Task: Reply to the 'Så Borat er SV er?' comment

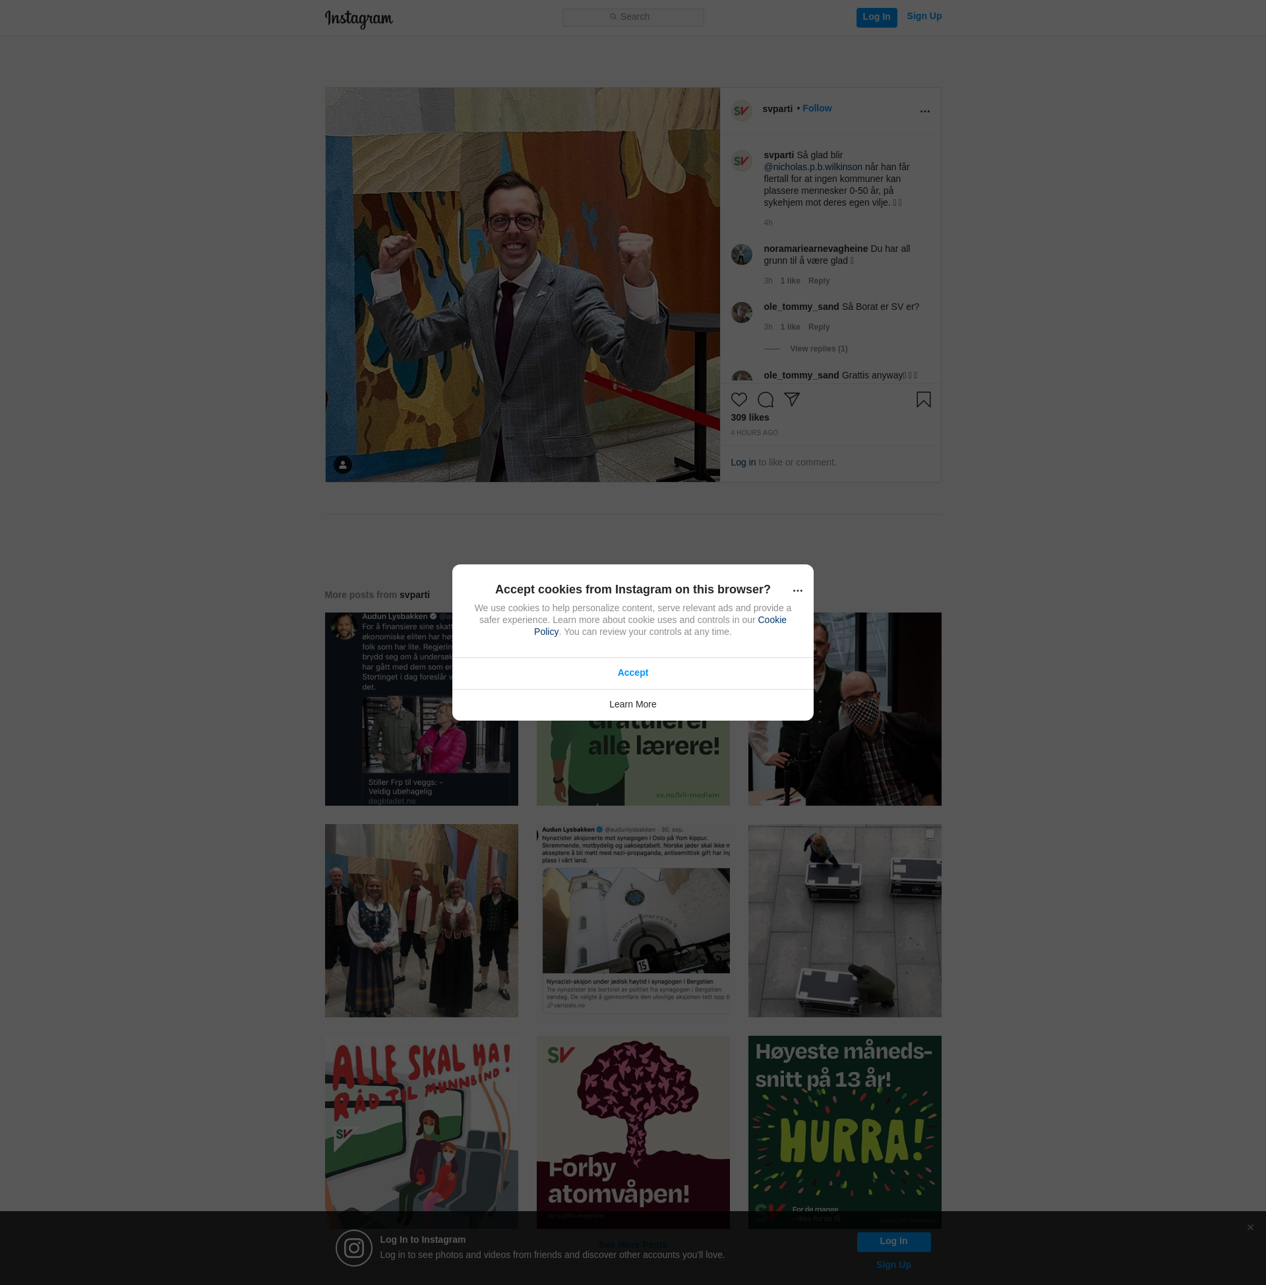Action: tap(818, 327)
